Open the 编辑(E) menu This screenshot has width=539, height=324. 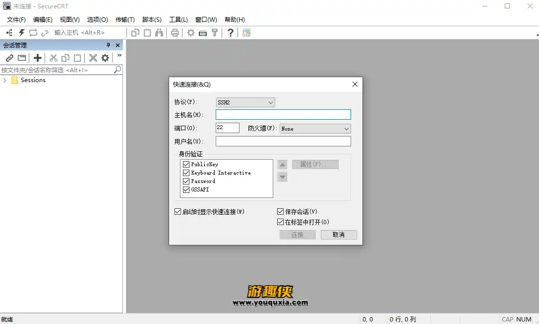(x=43, y=20)
